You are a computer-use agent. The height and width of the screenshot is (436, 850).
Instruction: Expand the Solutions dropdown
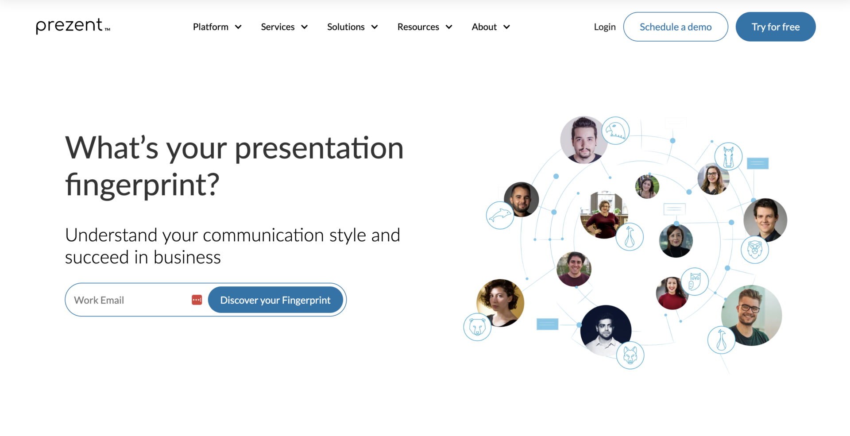pos(352,27)
